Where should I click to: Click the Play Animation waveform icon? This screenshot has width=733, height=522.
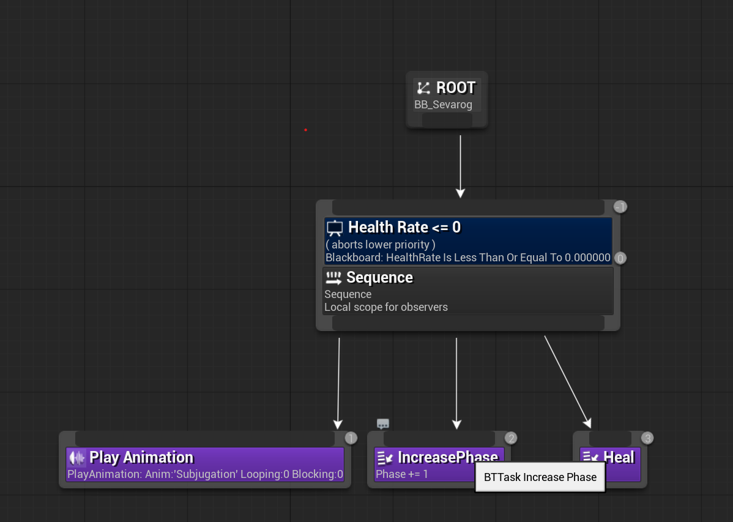(x=76, y=458)
